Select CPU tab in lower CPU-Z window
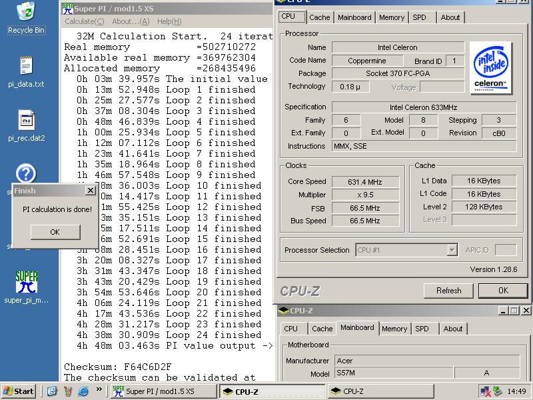This screenshot has width=533, height=400. [x=293, y=329]
